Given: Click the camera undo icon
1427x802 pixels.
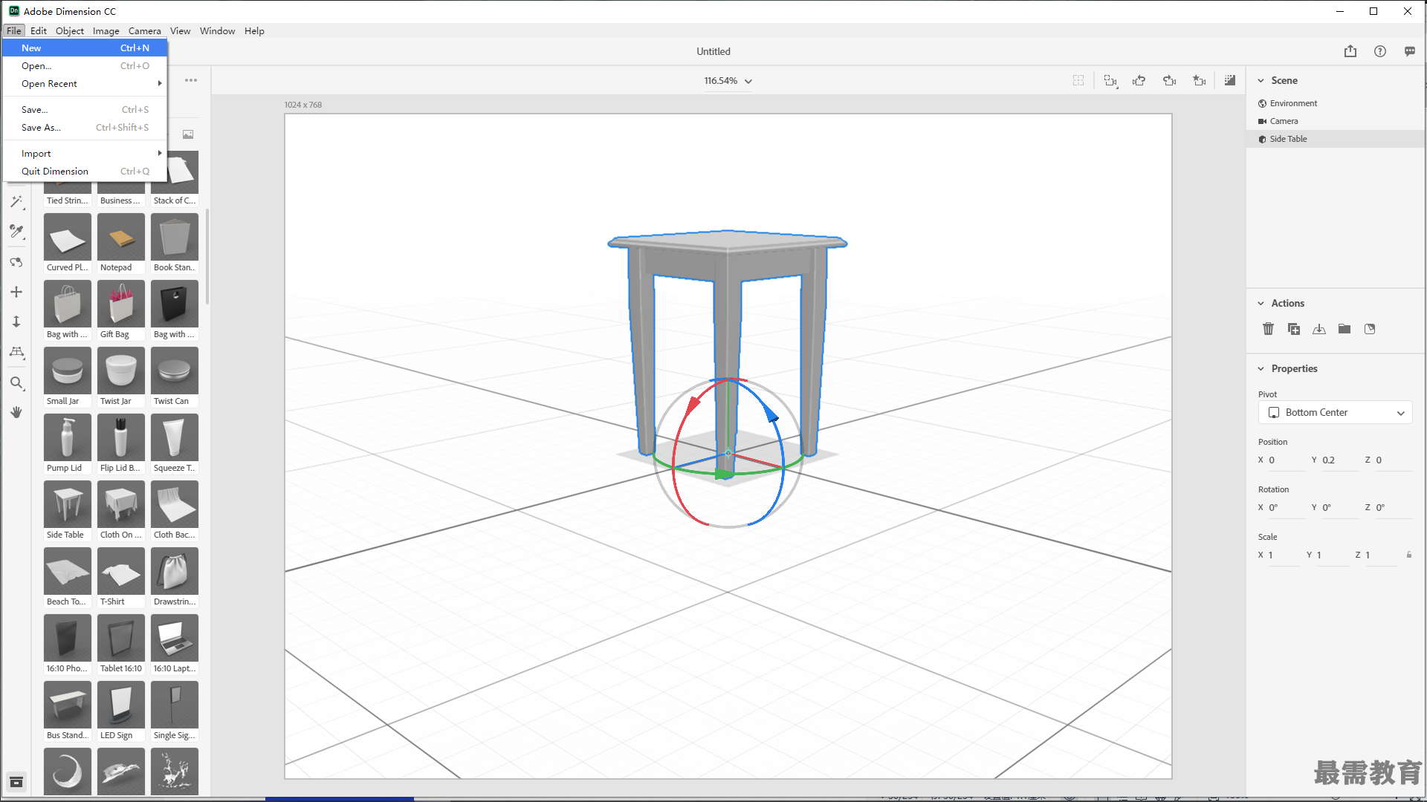Looking at the screenshot, I should point(1139,80).
